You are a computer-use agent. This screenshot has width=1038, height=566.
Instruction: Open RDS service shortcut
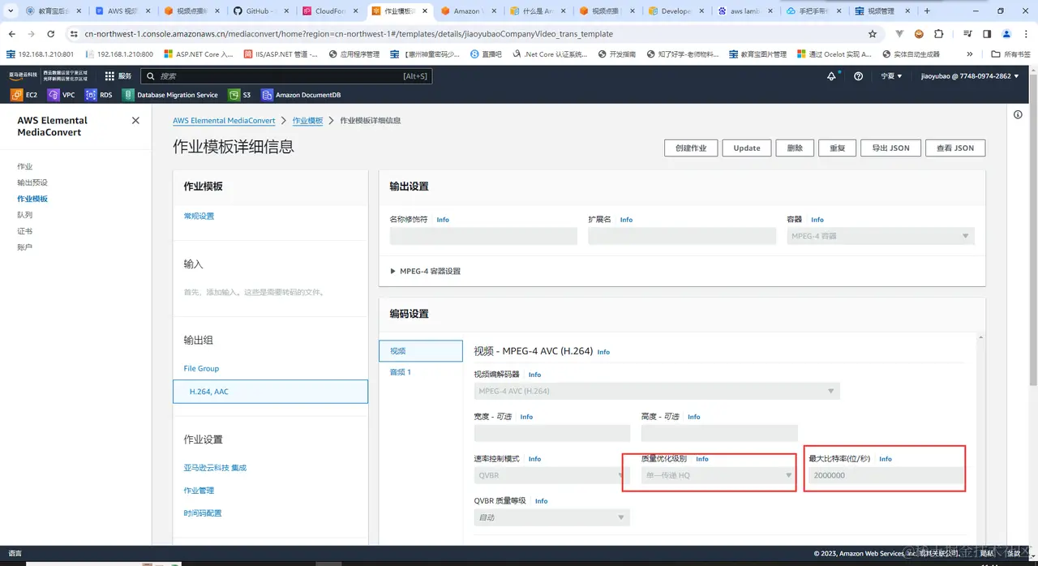[98, 95]
